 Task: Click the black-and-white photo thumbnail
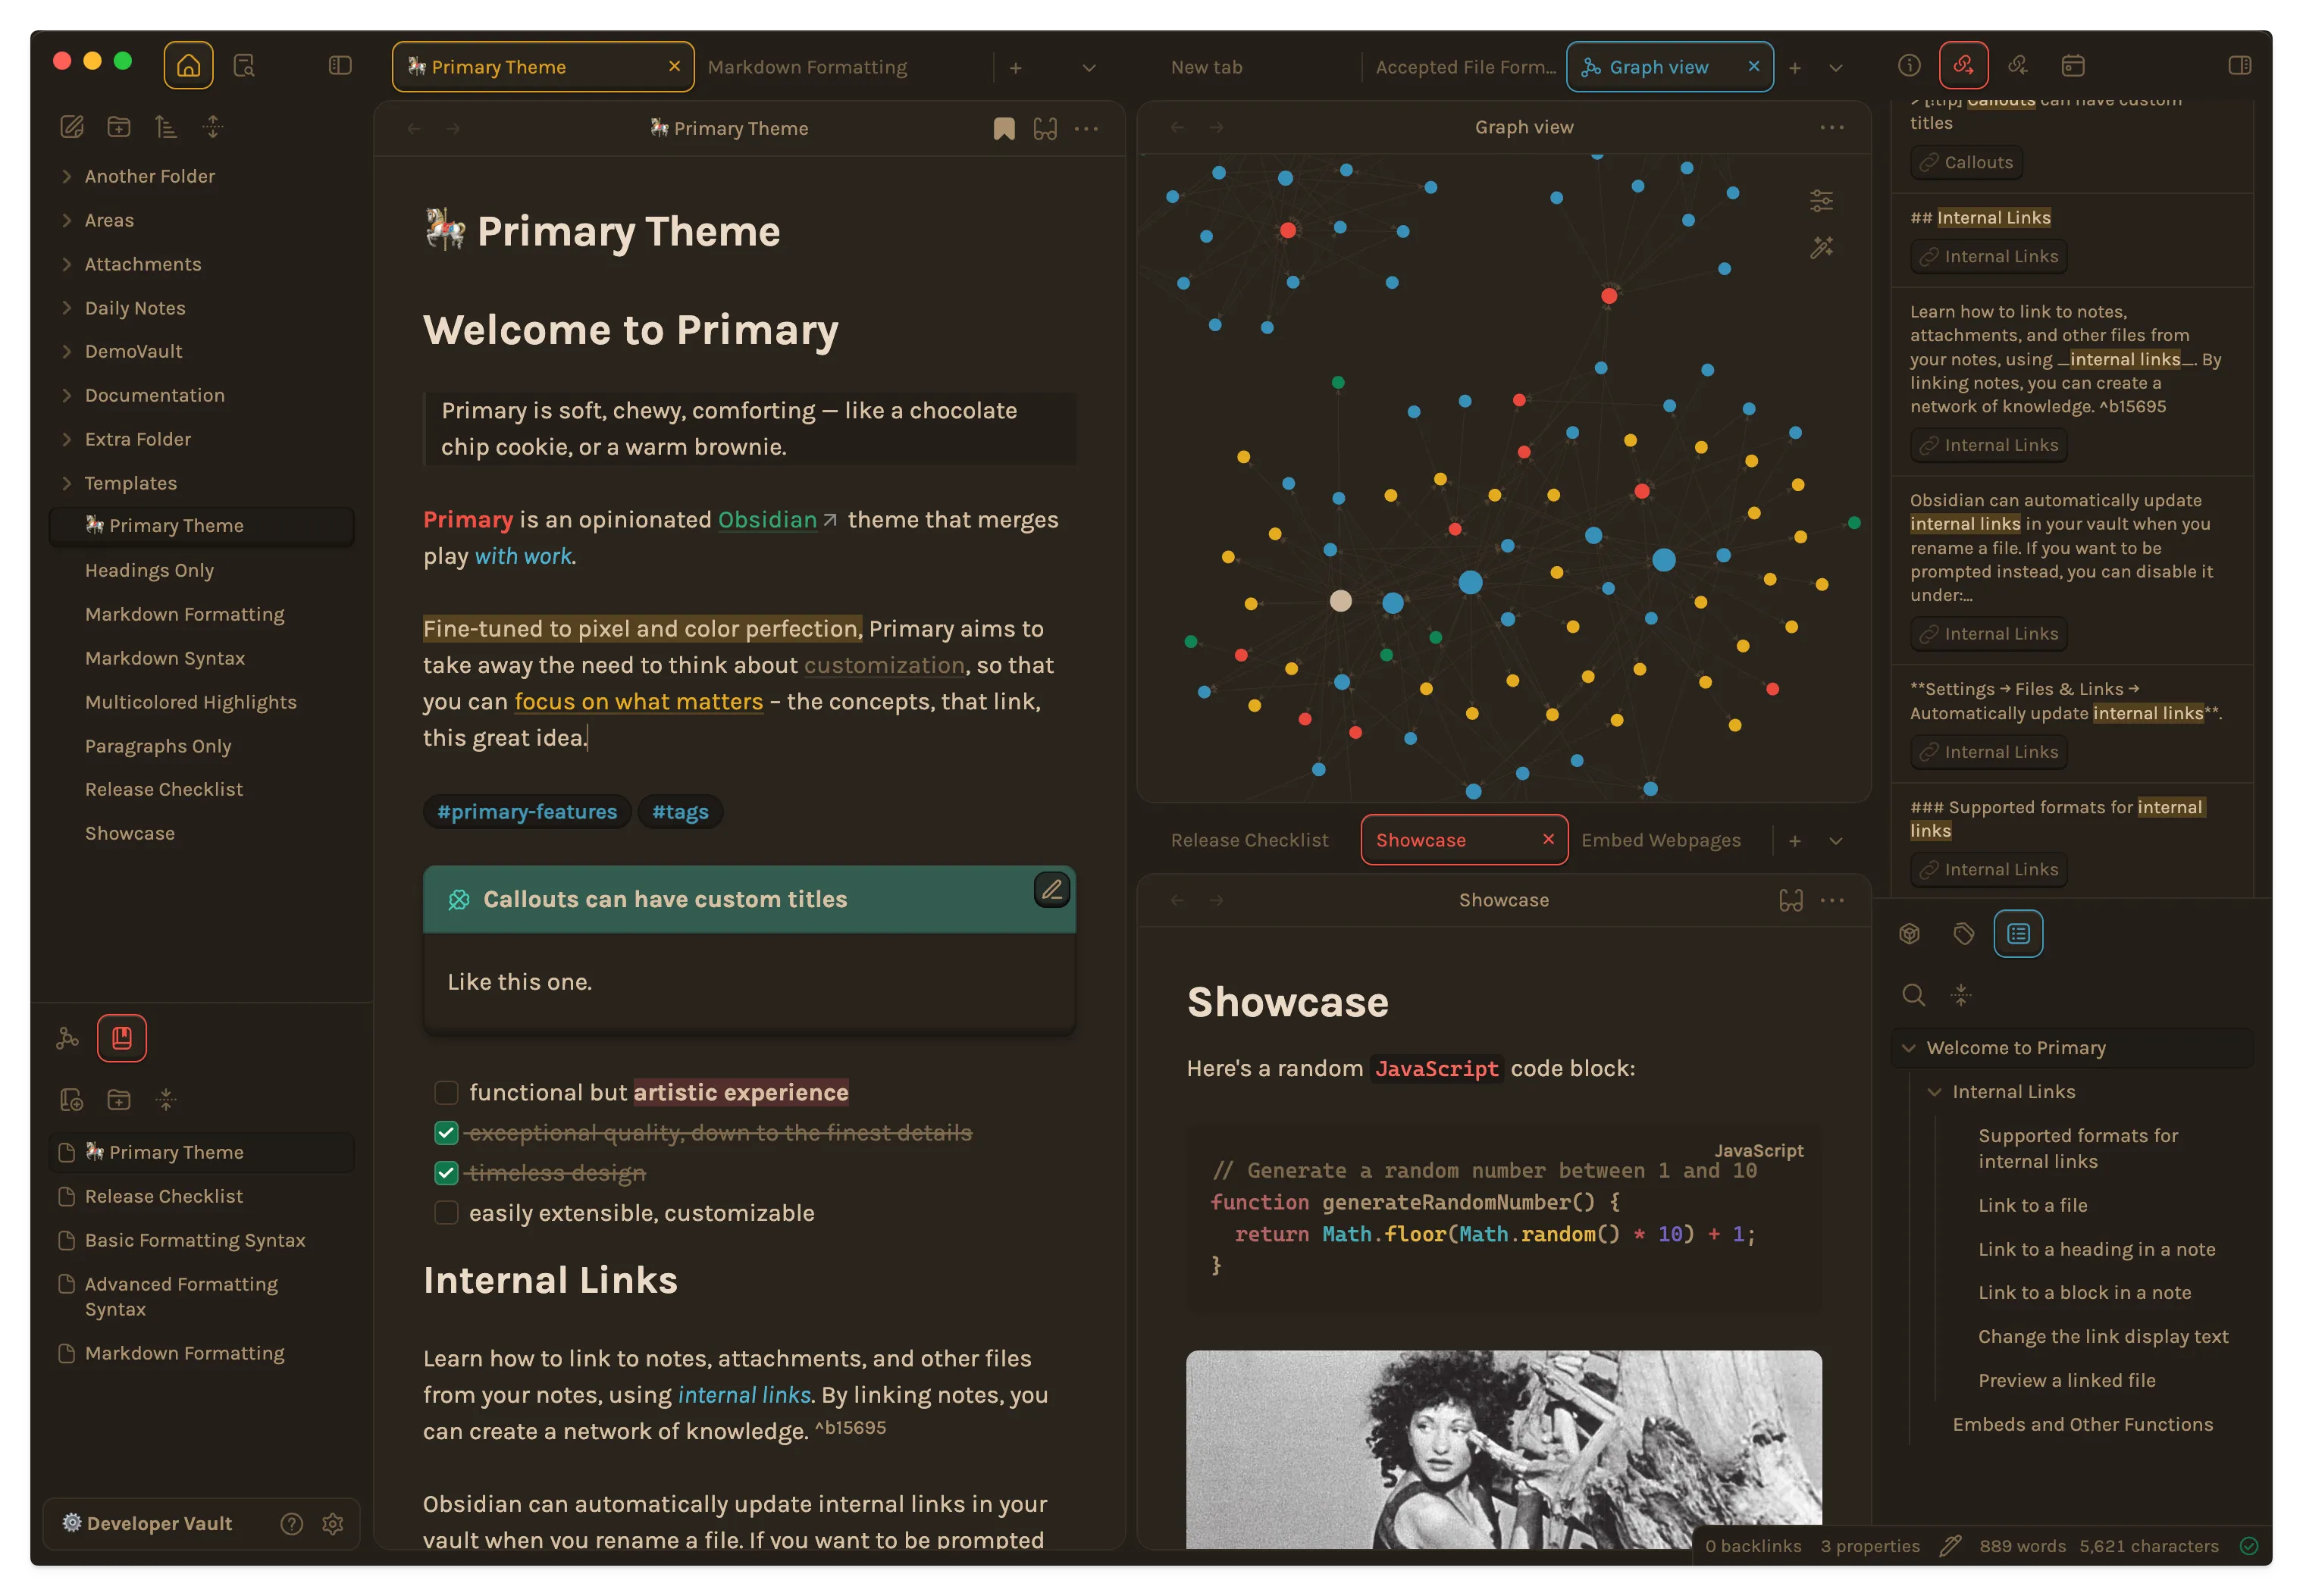[1502, 1449]
